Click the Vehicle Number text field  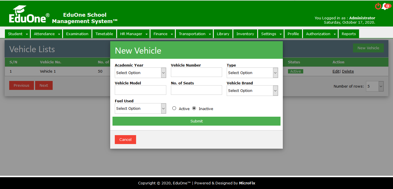tap(196, 72)
